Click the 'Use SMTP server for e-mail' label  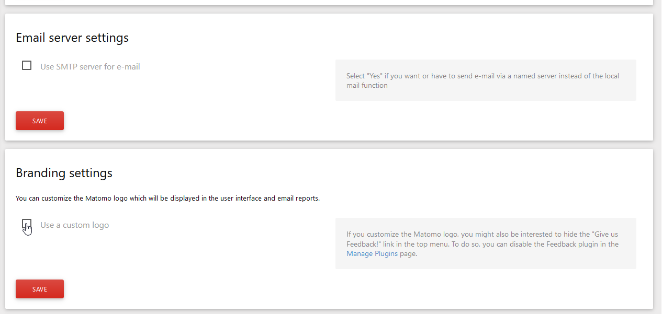pyautogui.click(x=90, y=67)
